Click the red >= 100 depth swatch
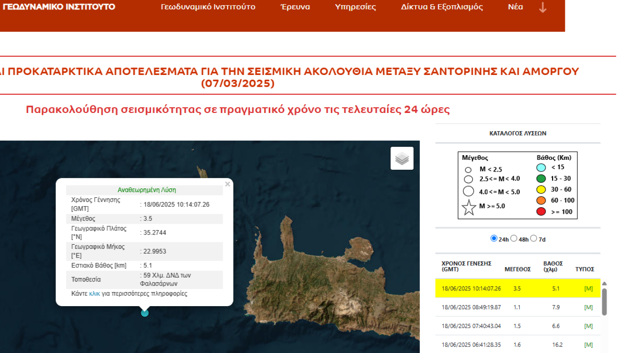 coord(541,212)
